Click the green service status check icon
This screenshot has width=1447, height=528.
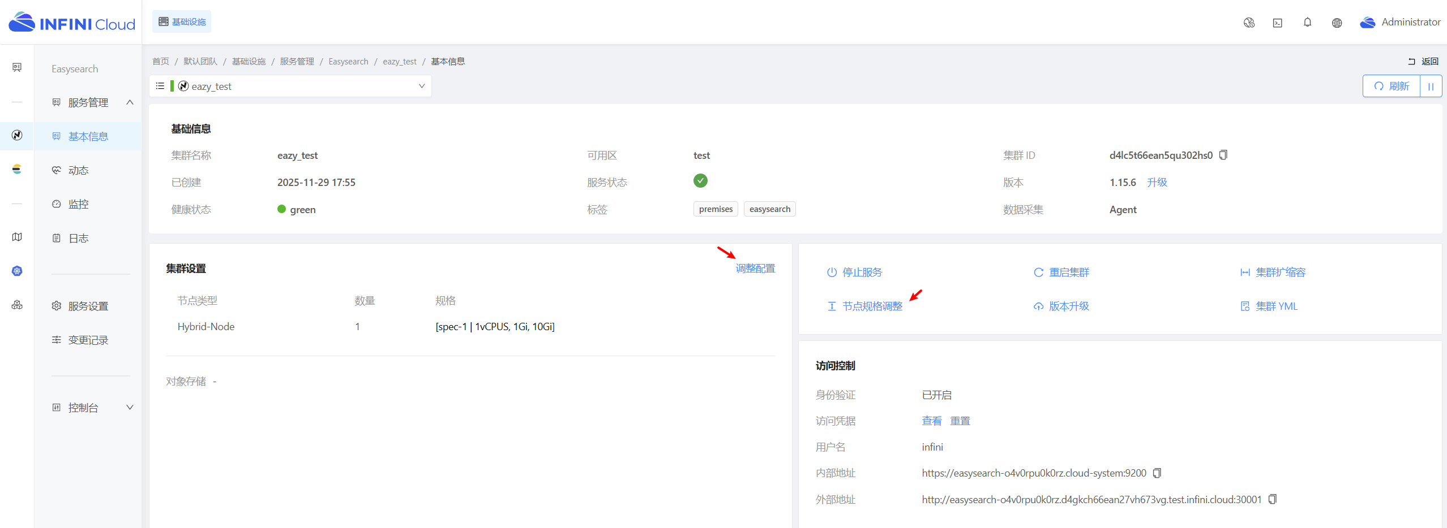[700, 180]
